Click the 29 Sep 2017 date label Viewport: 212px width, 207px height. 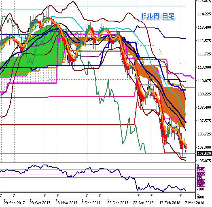point(14,203)
